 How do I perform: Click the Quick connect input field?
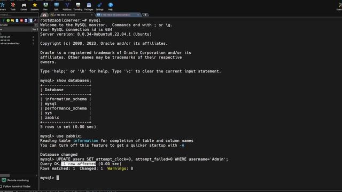pos(19,15)
